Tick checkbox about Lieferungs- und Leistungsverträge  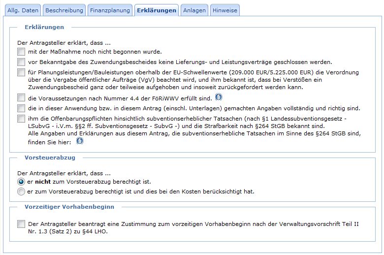point(21,62)
